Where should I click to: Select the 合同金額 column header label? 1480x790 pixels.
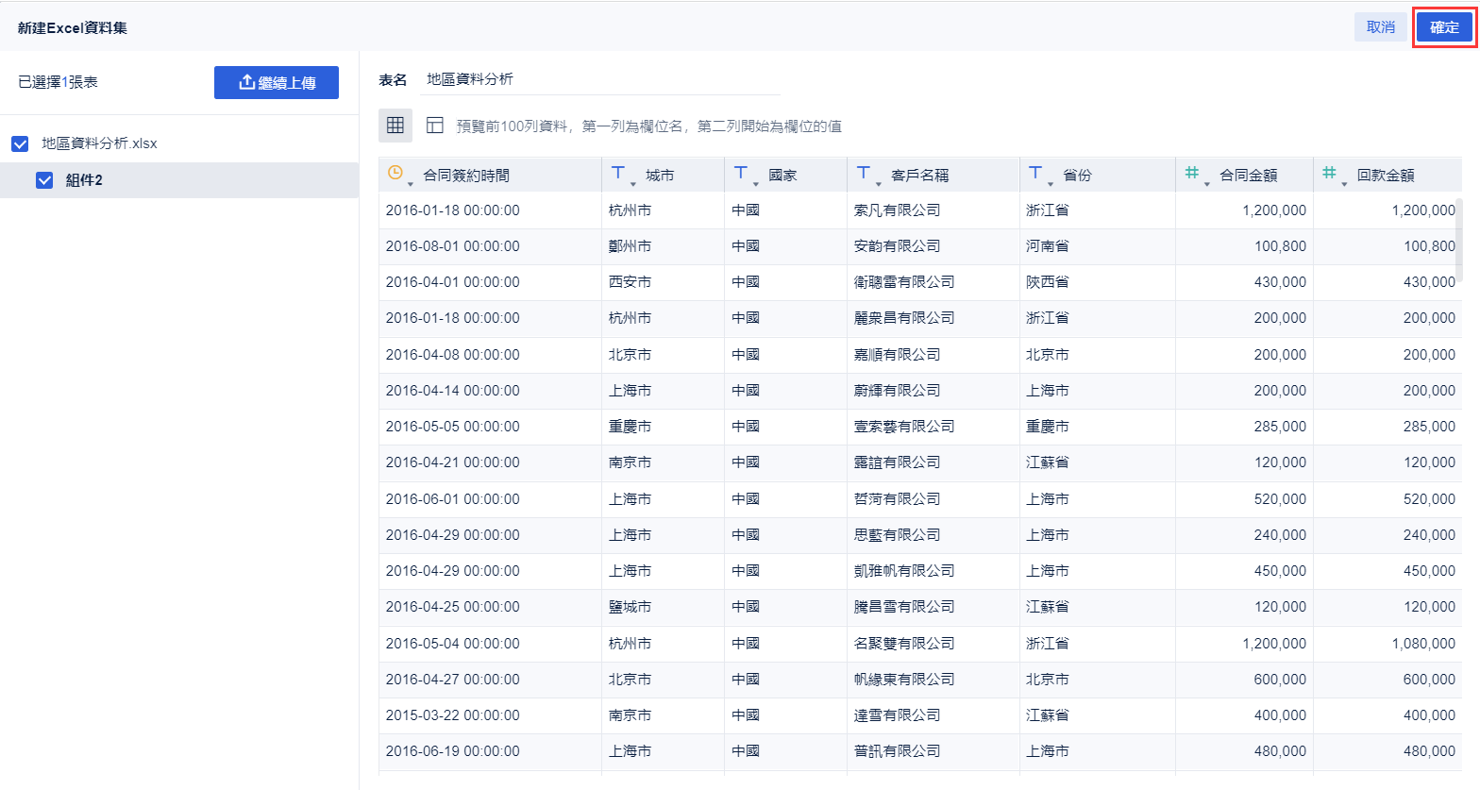tap(1248, 176)
